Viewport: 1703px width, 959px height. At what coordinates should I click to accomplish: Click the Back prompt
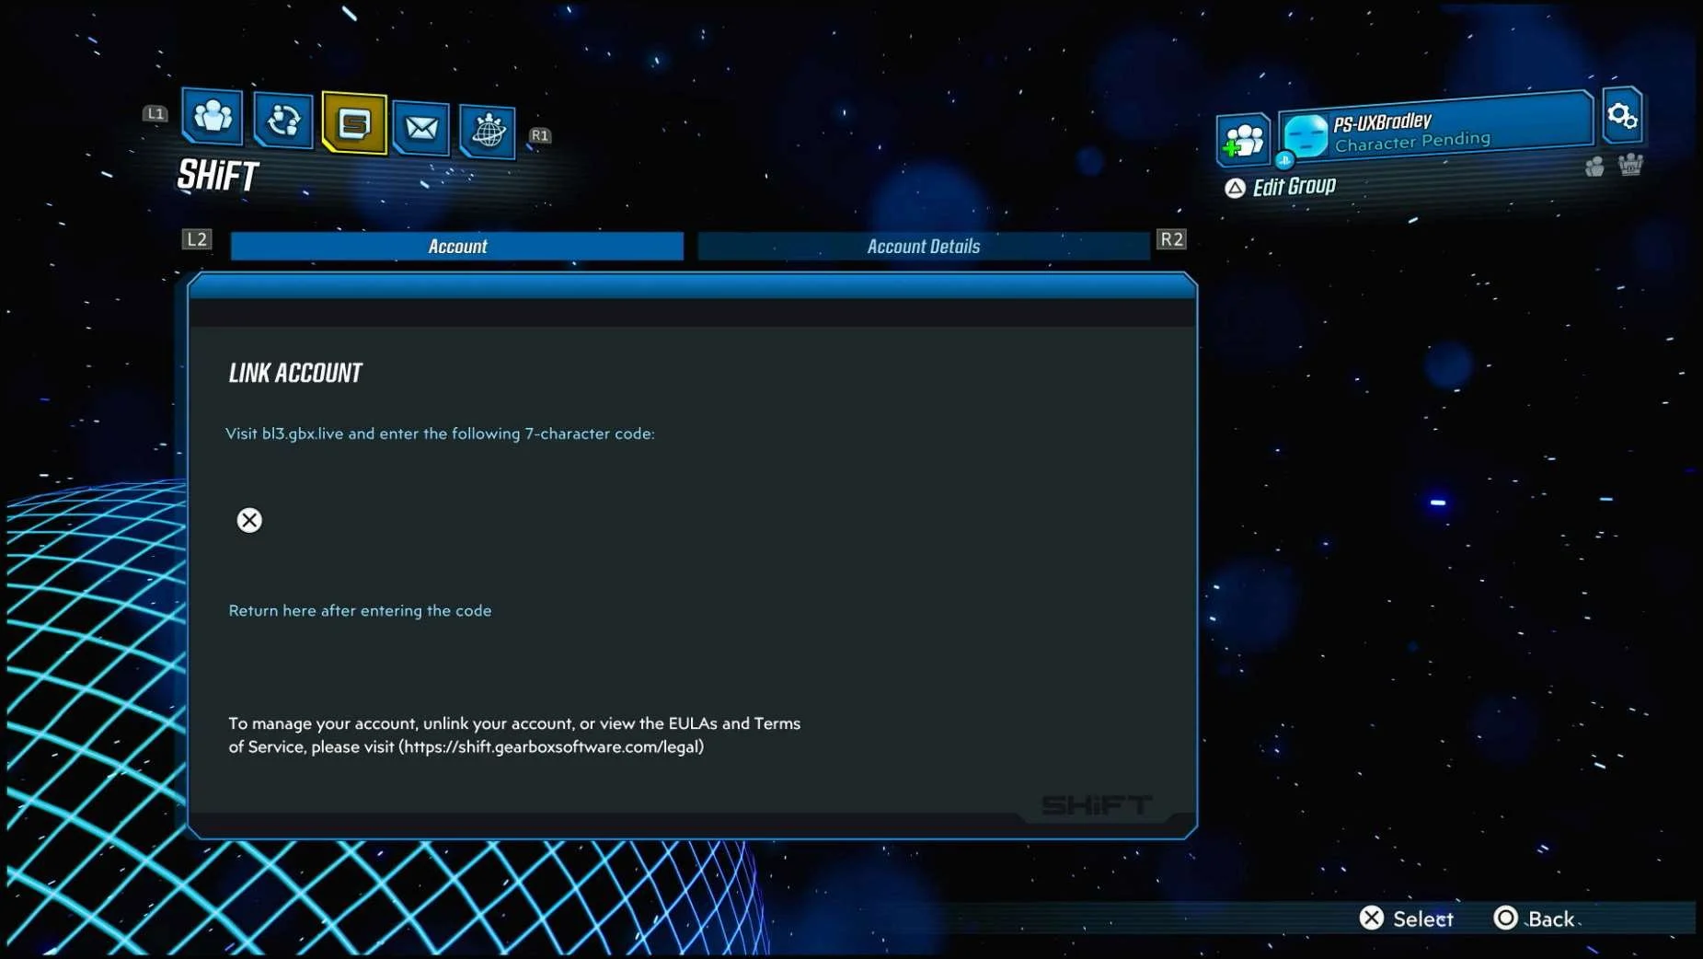pos(1534,919)
